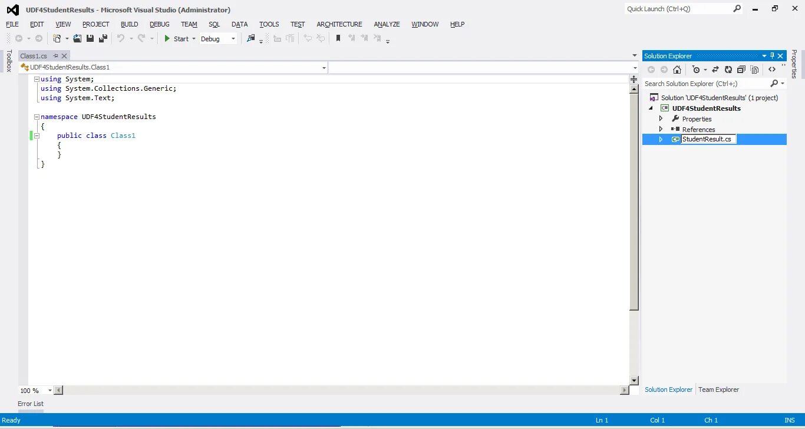Open the Properties side tab

coord(794,64)
